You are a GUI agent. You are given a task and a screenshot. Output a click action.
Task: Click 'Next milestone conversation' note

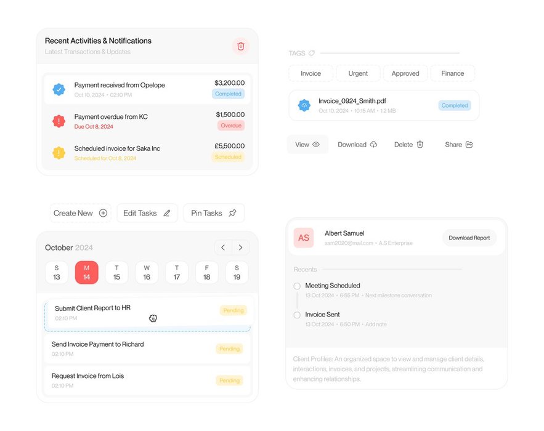[x=398, y=296]
